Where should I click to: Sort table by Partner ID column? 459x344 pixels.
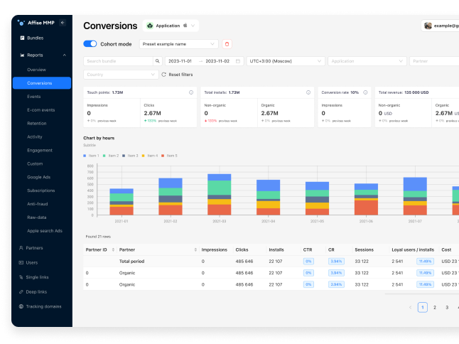(x=97, y=249)
